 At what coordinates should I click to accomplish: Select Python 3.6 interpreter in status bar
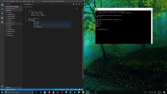[x=10, y=90]
